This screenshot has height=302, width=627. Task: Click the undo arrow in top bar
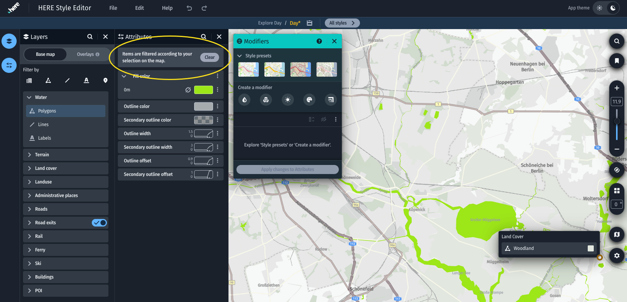point(189,8)
